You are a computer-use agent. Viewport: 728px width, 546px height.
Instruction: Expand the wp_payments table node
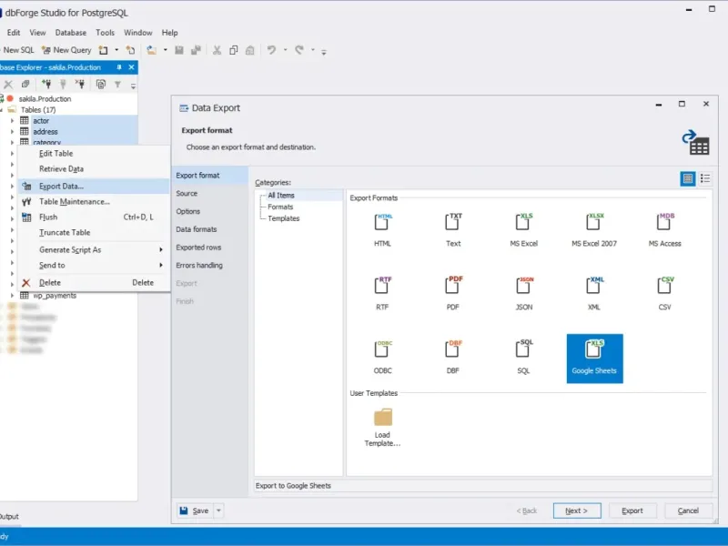click(x=12, y=296)
